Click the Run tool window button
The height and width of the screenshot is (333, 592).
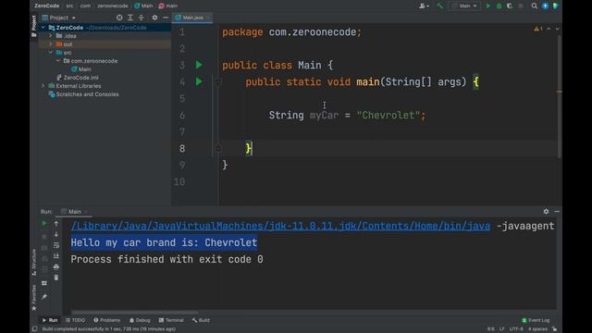click(x=50, y=320)
